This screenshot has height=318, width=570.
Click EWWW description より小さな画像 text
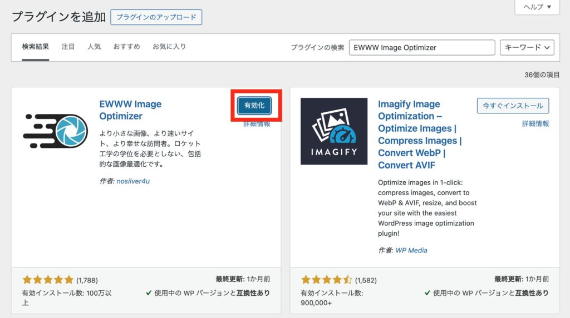(x=150, y=148)
